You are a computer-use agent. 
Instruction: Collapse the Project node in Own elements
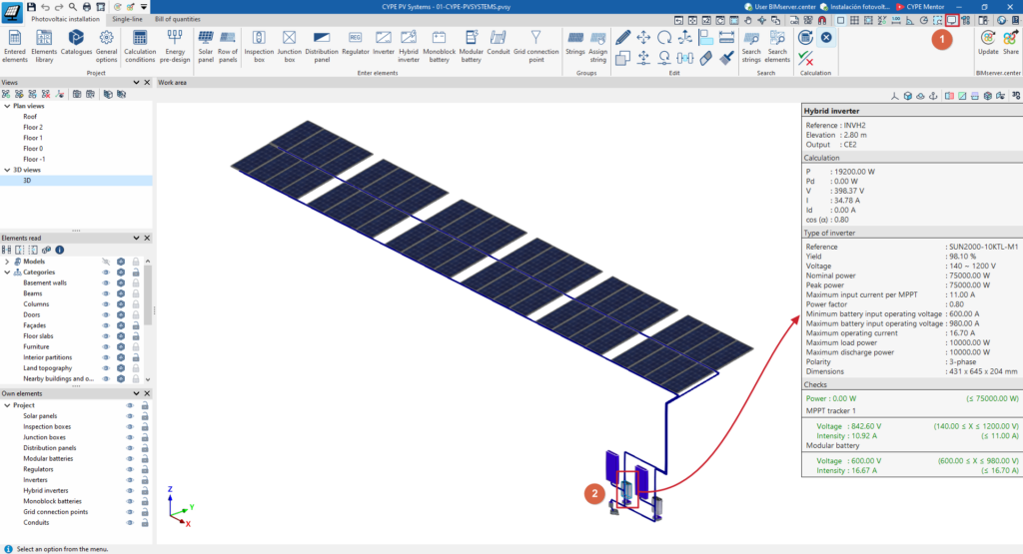7,405
